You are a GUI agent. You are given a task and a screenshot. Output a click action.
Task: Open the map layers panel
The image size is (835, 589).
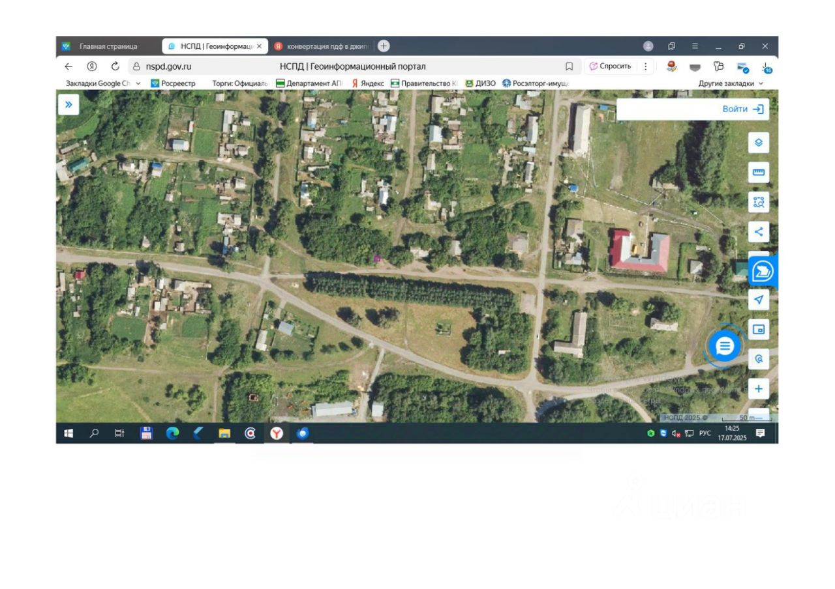(759, 143)
